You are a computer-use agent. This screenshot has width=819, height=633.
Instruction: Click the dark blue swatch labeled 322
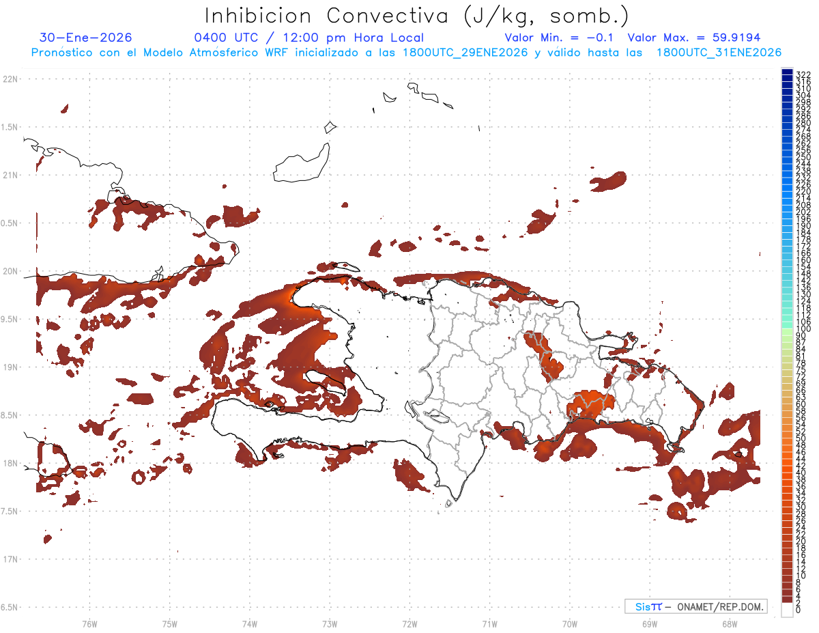click(x=787, y=73)
